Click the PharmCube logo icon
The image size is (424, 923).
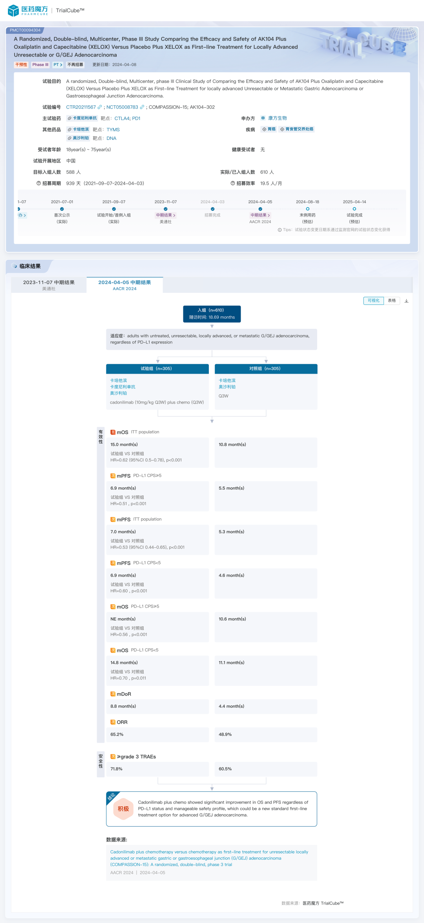[13, 11]
